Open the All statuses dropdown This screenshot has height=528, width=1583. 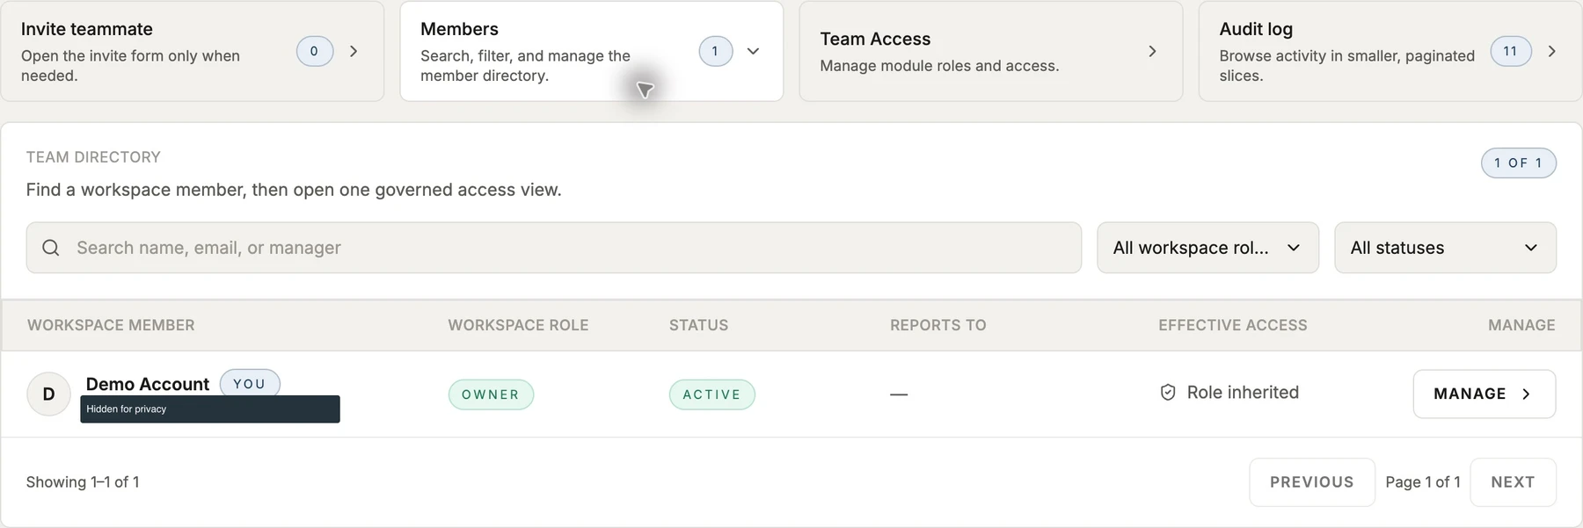[x=1445, y=248]
